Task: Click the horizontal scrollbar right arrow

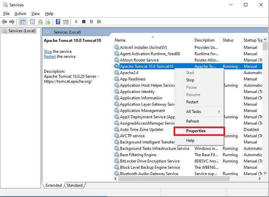Action: [x=260, y=178]
